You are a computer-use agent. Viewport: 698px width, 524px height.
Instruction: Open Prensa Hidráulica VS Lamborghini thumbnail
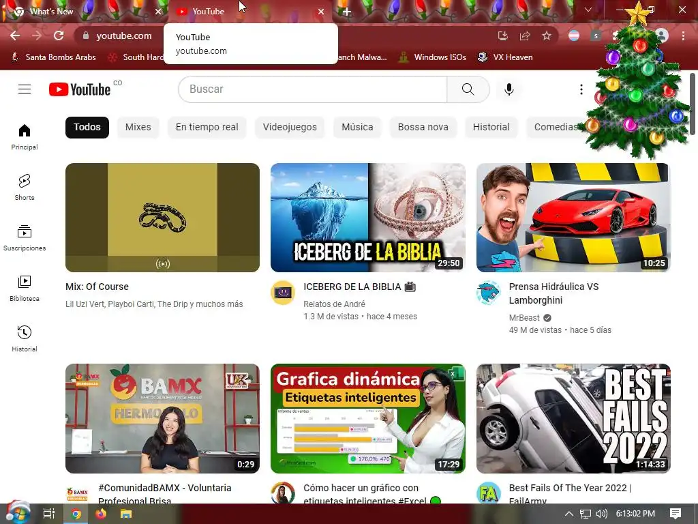click(573, 218)
